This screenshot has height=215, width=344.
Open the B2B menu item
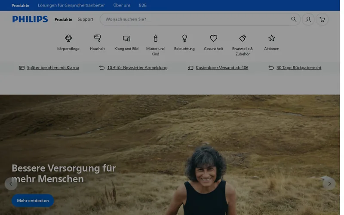tap(143, 5)
